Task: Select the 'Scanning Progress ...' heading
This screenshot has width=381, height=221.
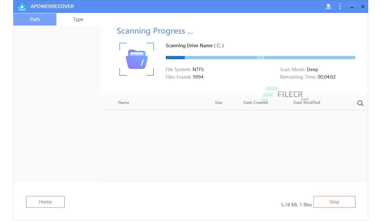Action: (155, 31)
